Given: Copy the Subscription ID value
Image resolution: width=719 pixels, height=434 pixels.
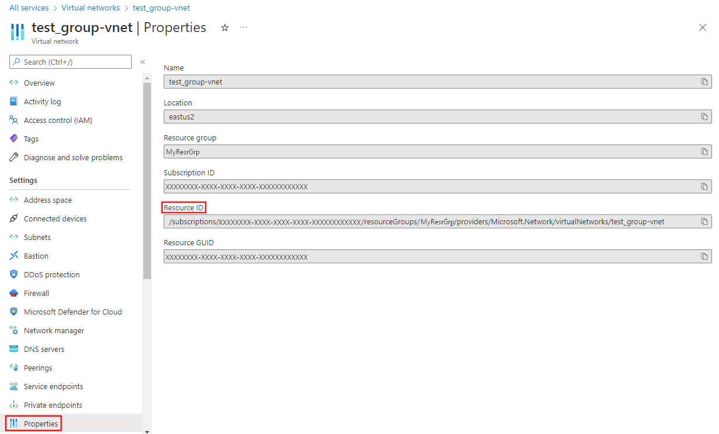Looking at the screenshot, I should (704, 186).
